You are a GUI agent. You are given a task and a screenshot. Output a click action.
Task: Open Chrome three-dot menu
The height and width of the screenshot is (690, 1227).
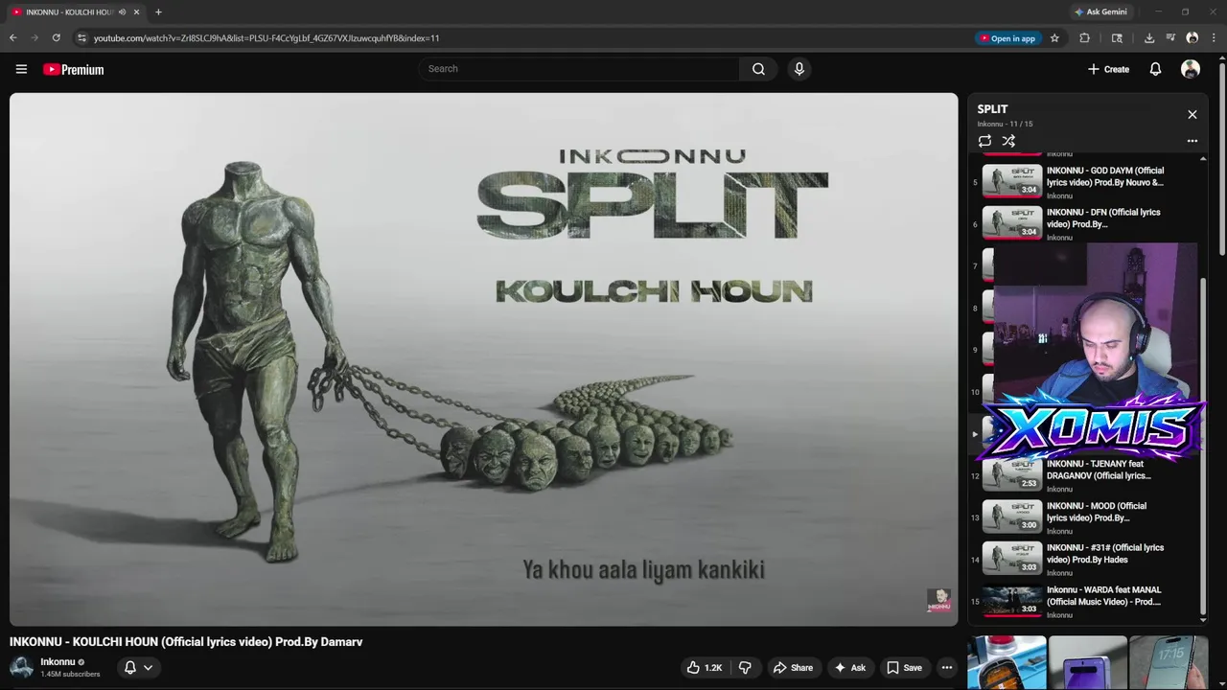pos(1214,38)
